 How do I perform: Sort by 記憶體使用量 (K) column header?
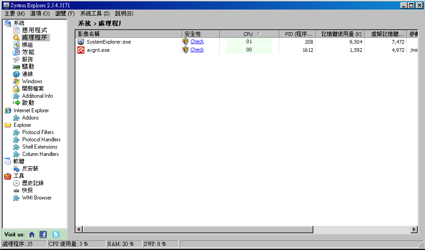click(x=340, y=34)
